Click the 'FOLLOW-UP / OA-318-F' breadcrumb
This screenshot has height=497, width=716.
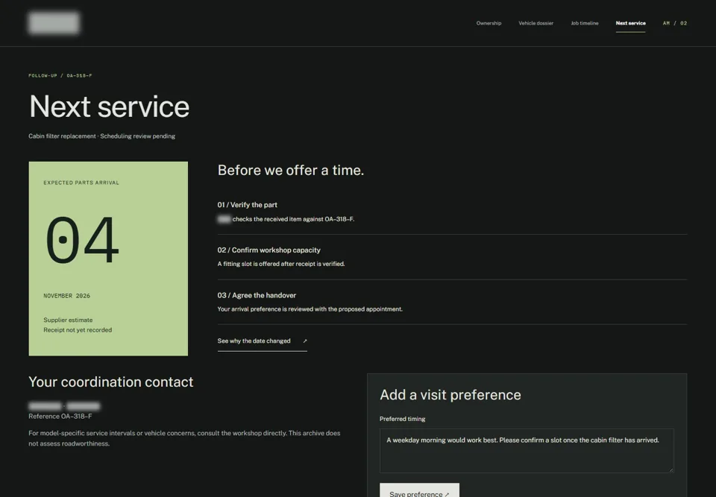pos(60,76)
